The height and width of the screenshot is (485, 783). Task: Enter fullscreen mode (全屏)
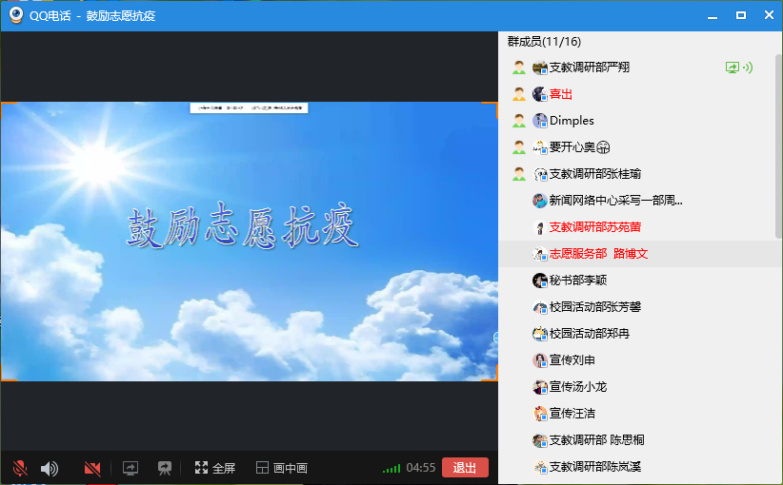[214, 468]
